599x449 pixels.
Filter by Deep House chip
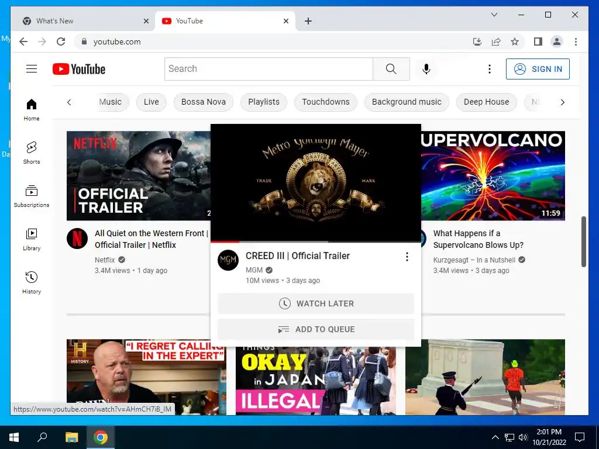(x=486, y=102)
